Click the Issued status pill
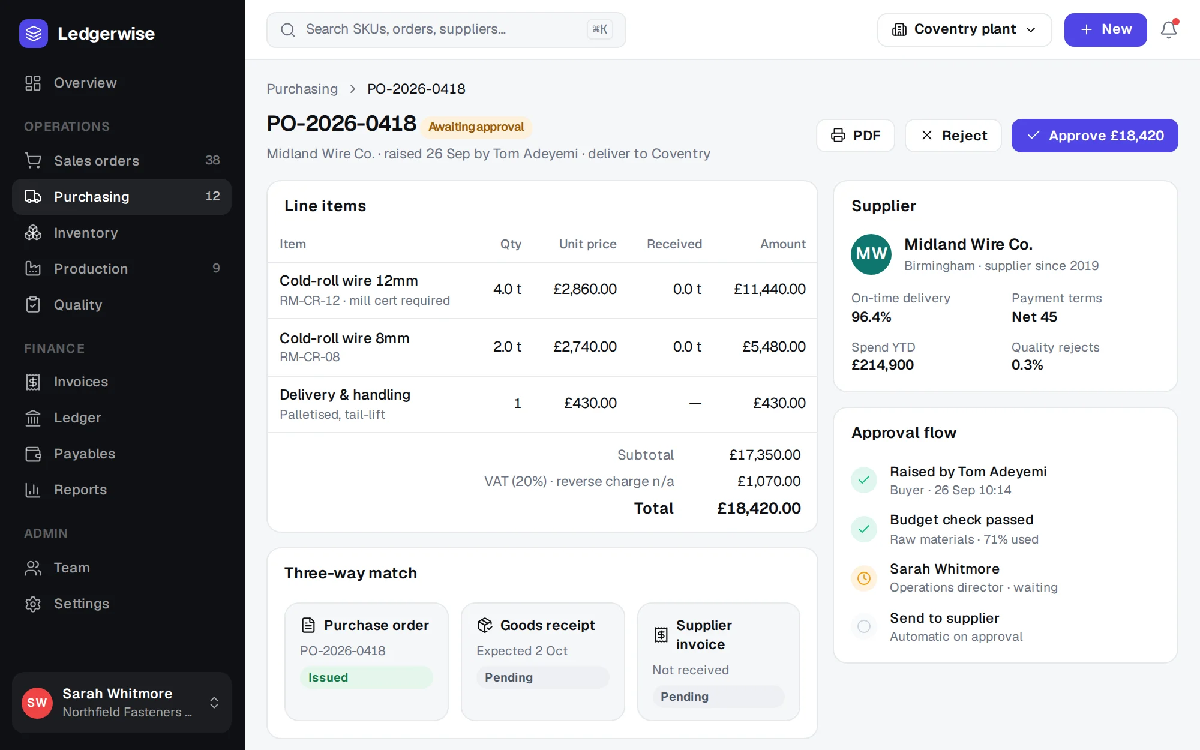Viewport: 1200px width, 750px height. click(x=366, y=677)
